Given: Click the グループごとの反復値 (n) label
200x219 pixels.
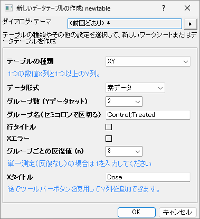Looking at the screenshot, I should click(x=45, y=151).
